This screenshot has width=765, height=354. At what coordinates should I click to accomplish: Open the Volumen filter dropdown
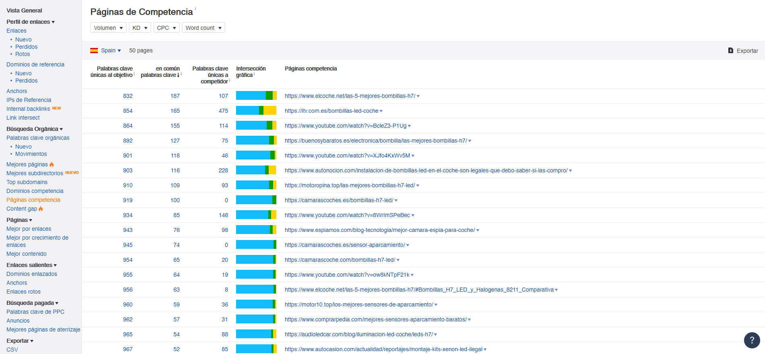(108, 28)
